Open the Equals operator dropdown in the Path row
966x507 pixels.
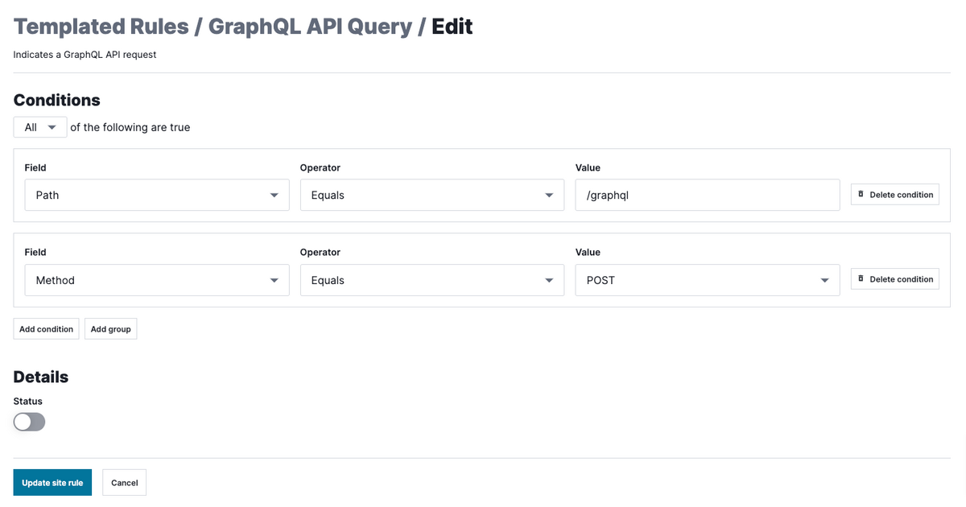pyautogui.click(x=432, y=195)
